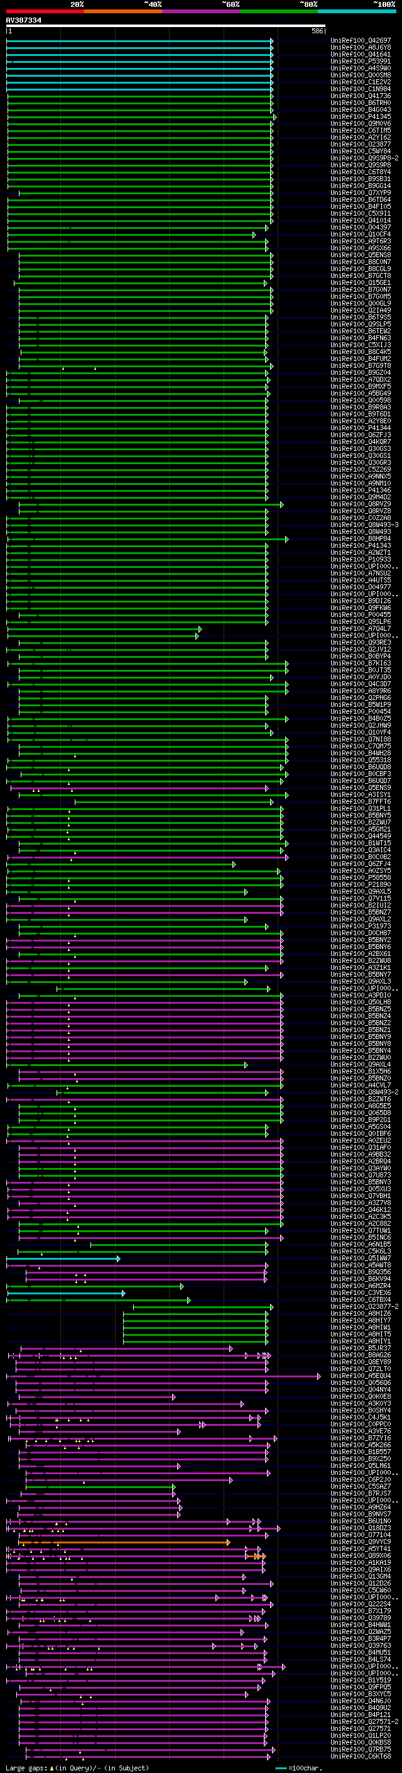The height and width of the screenshot is (1773, 402).
Task: Click the purple ~60% identity legend segment
Action: coord(202,11)
